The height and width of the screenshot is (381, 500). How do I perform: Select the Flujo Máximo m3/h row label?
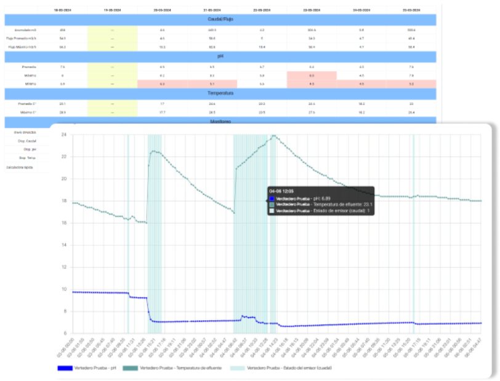22,46
